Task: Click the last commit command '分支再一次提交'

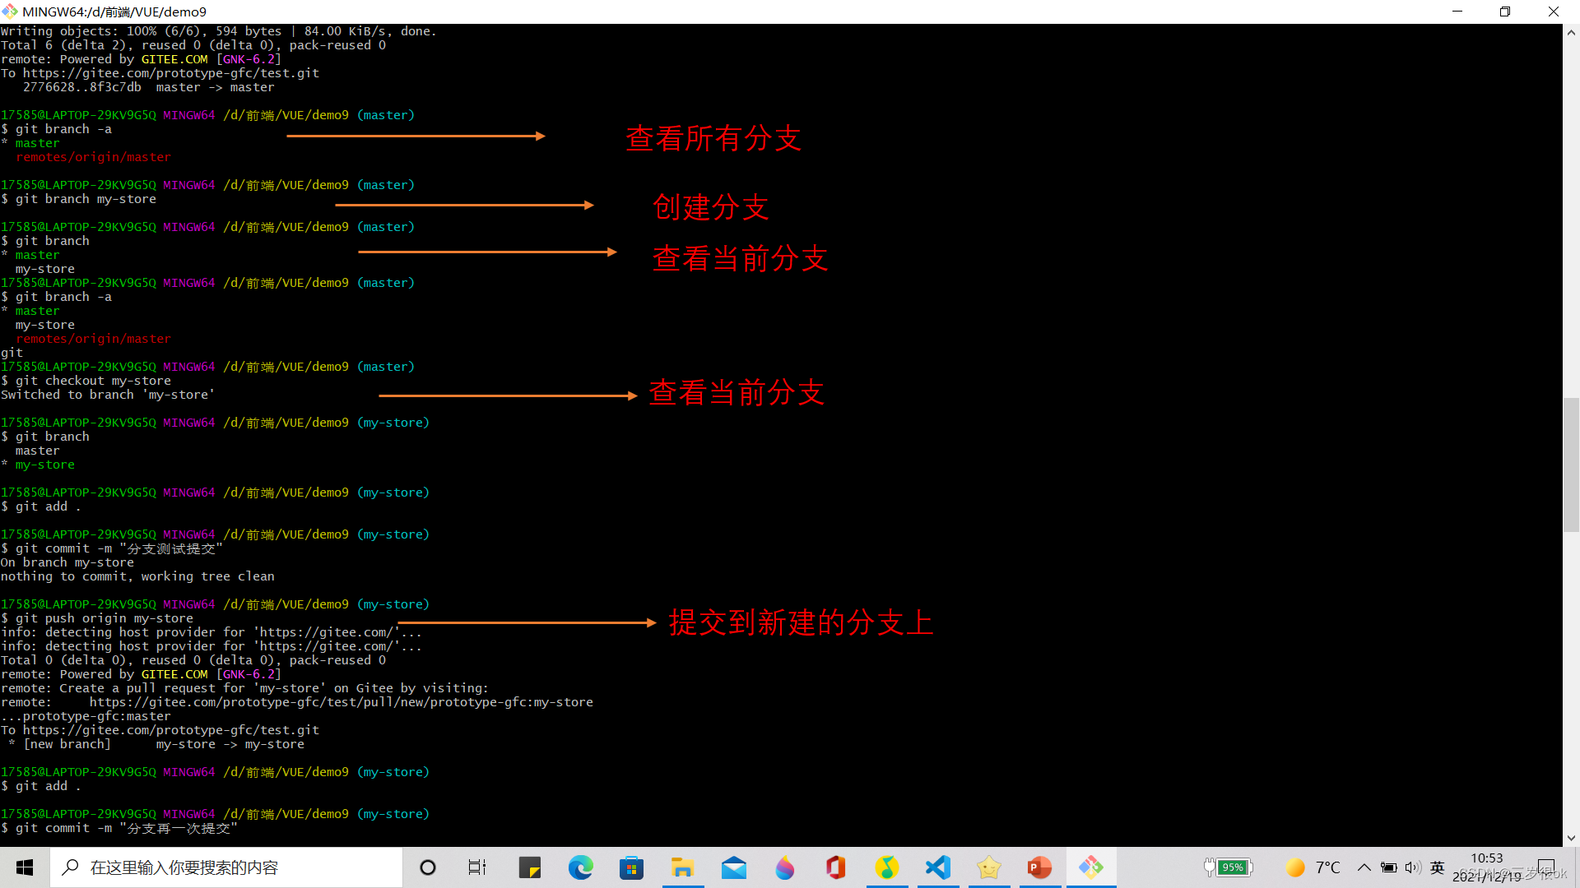Action: (x=119, y=828)
